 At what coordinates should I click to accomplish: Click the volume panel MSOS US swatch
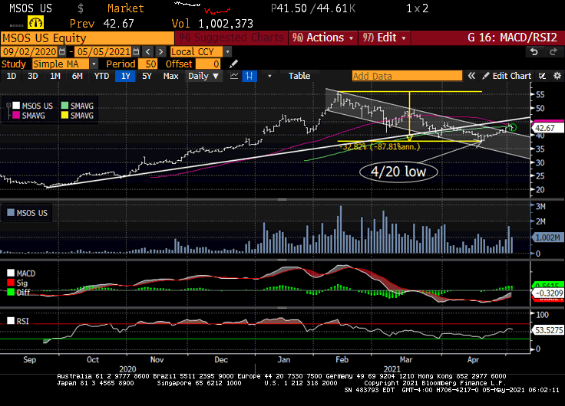[11, 213]
